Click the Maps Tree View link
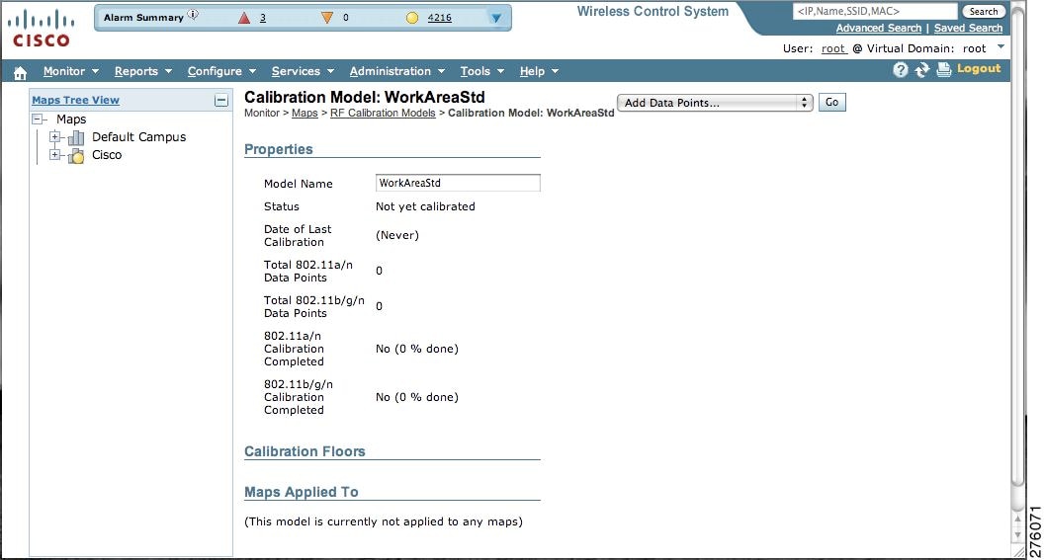 tap(75, 100)
